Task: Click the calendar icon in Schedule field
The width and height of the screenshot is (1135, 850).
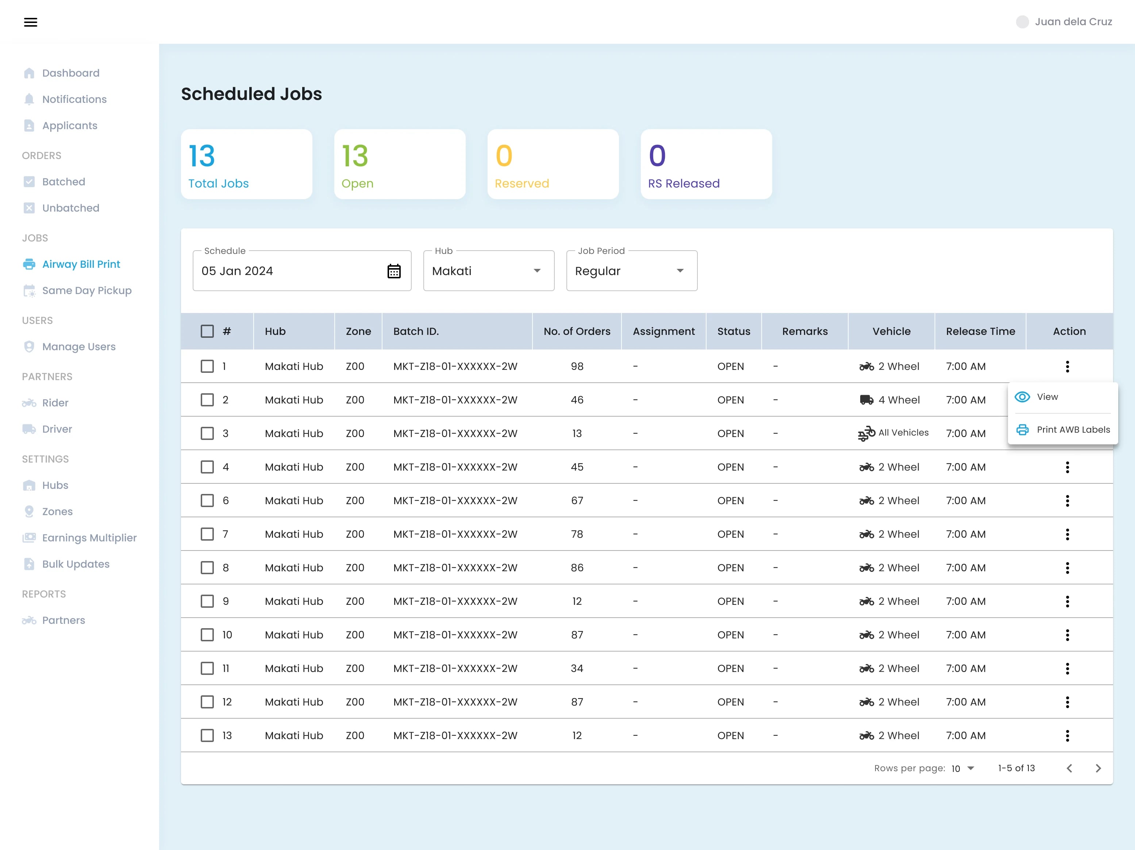Action: (x=393, y=271)
